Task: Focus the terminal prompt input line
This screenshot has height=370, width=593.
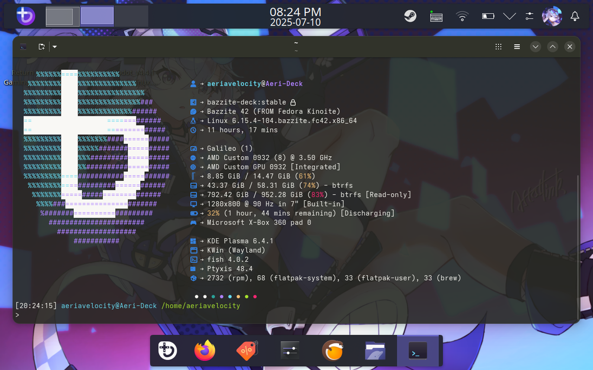Action: point(295,315)
